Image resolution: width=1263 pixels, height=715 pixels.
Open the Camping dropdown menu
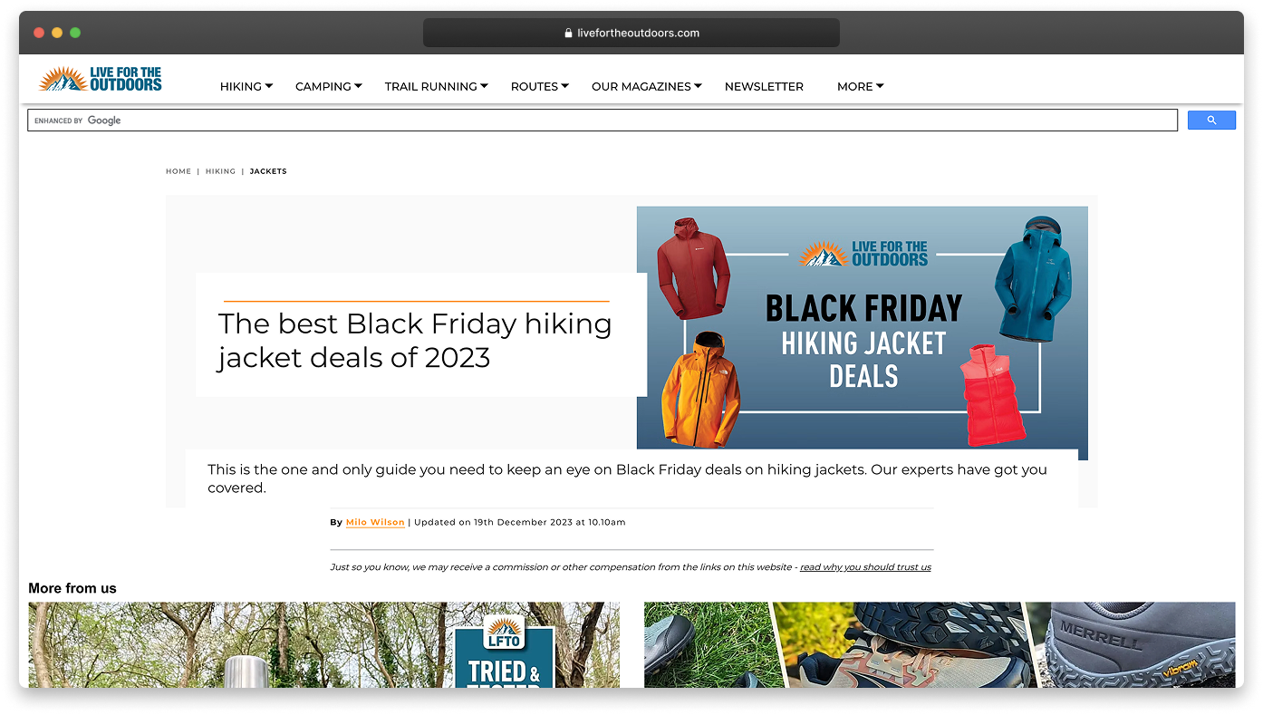(x=328, y=87)
